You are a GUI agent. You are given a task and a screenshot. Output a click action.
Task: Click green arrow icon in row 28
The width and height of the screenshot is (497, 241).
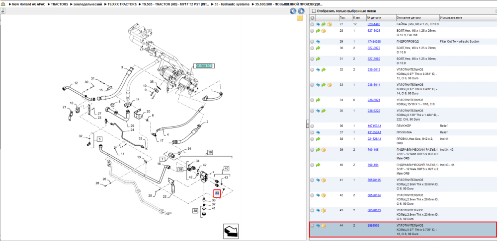point(318,31)
